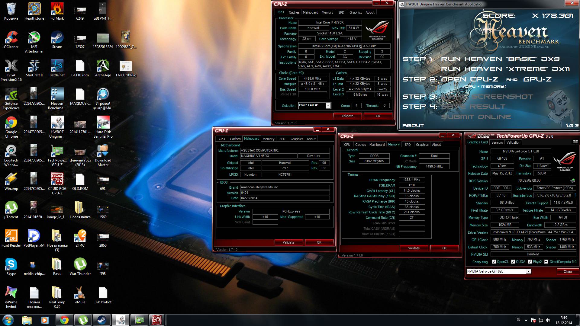The height and width of the screenshot is (326, 580).
Task: Select Heaven Benchmark desktop shortcut
Action: [57, 99]
